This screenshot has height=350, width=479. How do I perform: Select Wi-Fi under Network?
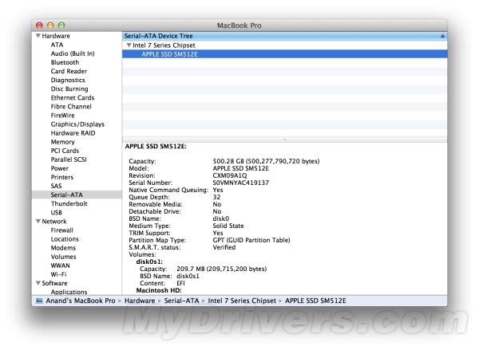click(x=59, y=273)
